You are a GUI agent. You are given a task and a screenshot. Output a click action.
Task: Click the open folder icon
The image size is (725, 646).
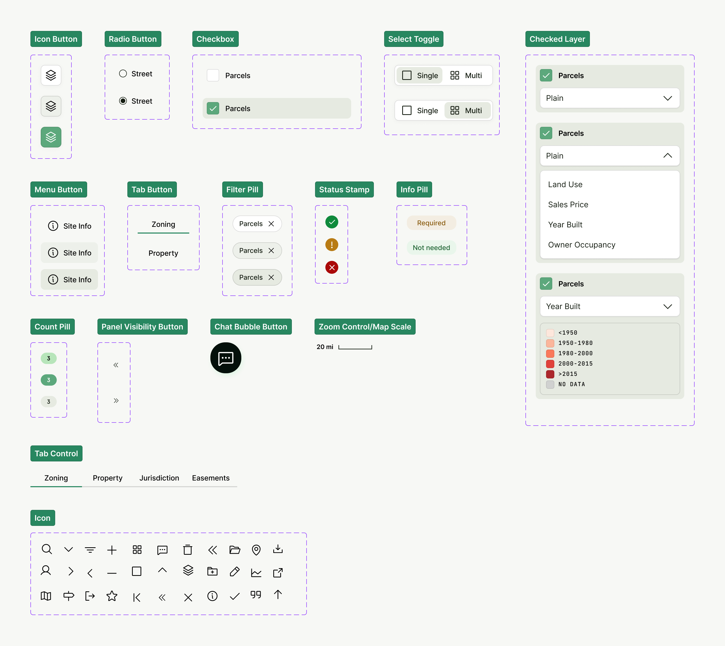pos(235,550)
